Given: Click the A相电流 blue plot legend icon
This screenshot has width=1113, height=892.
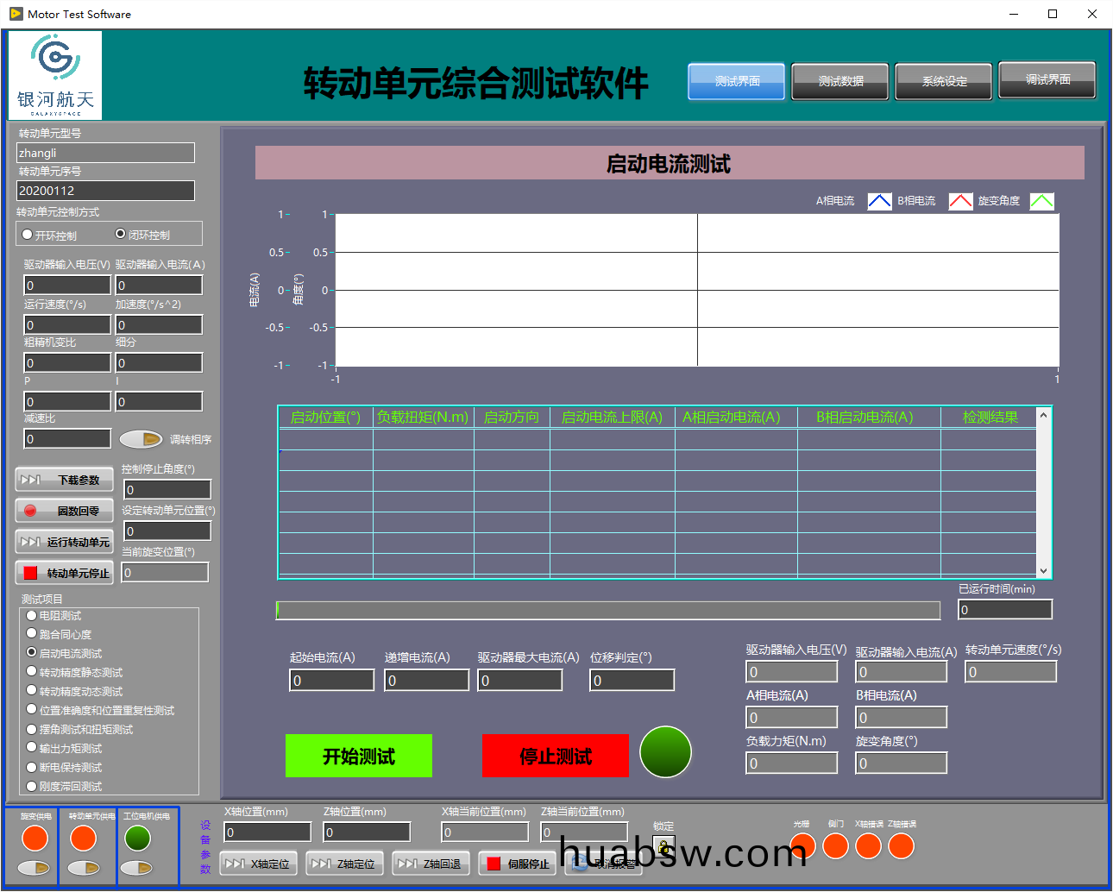Looking at the screenshot, I should [878, 201].
